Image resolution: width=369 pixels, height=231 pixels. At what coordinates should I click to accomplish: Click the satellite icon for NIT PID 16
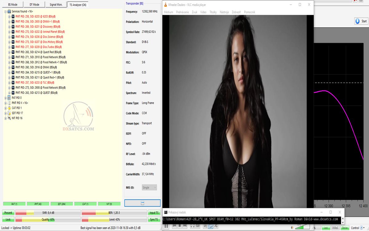tap(9, 118)
